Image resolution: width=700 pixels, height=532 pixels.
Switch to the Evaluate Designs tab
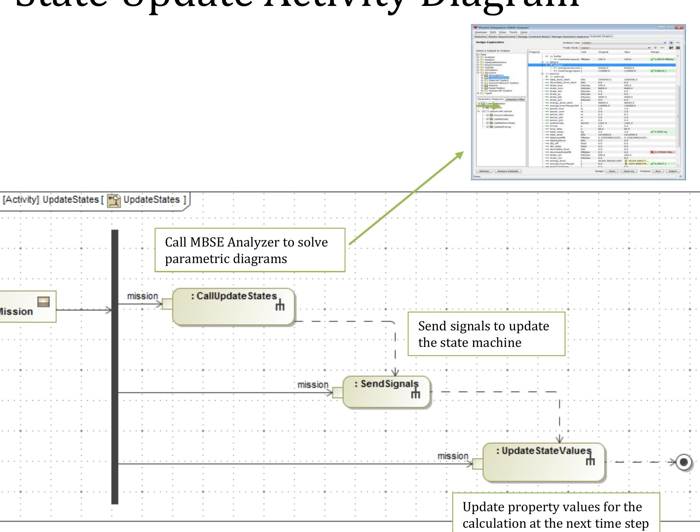[x=601, y=36]
